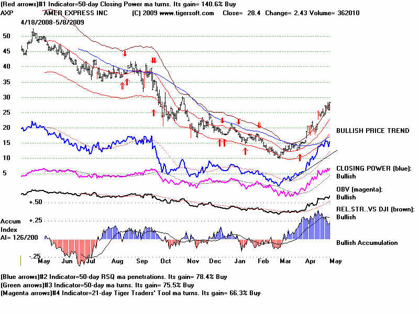Click the single red up arrow in January

[x=245, y=151]
